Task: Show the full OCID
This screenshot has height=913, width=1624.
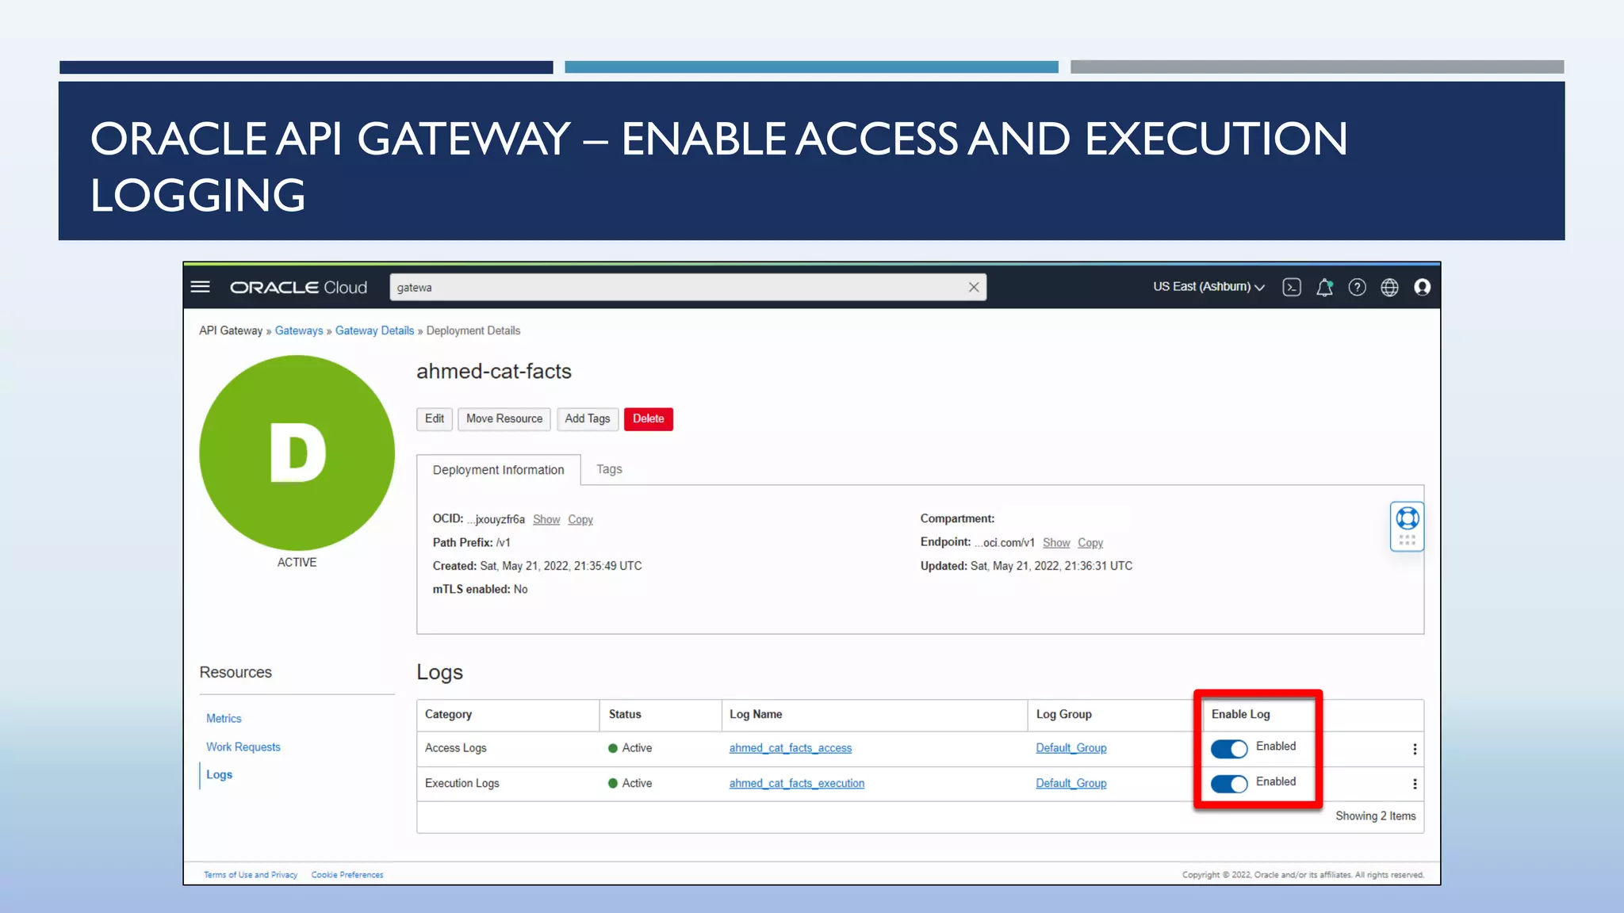Action: point(546,519)
